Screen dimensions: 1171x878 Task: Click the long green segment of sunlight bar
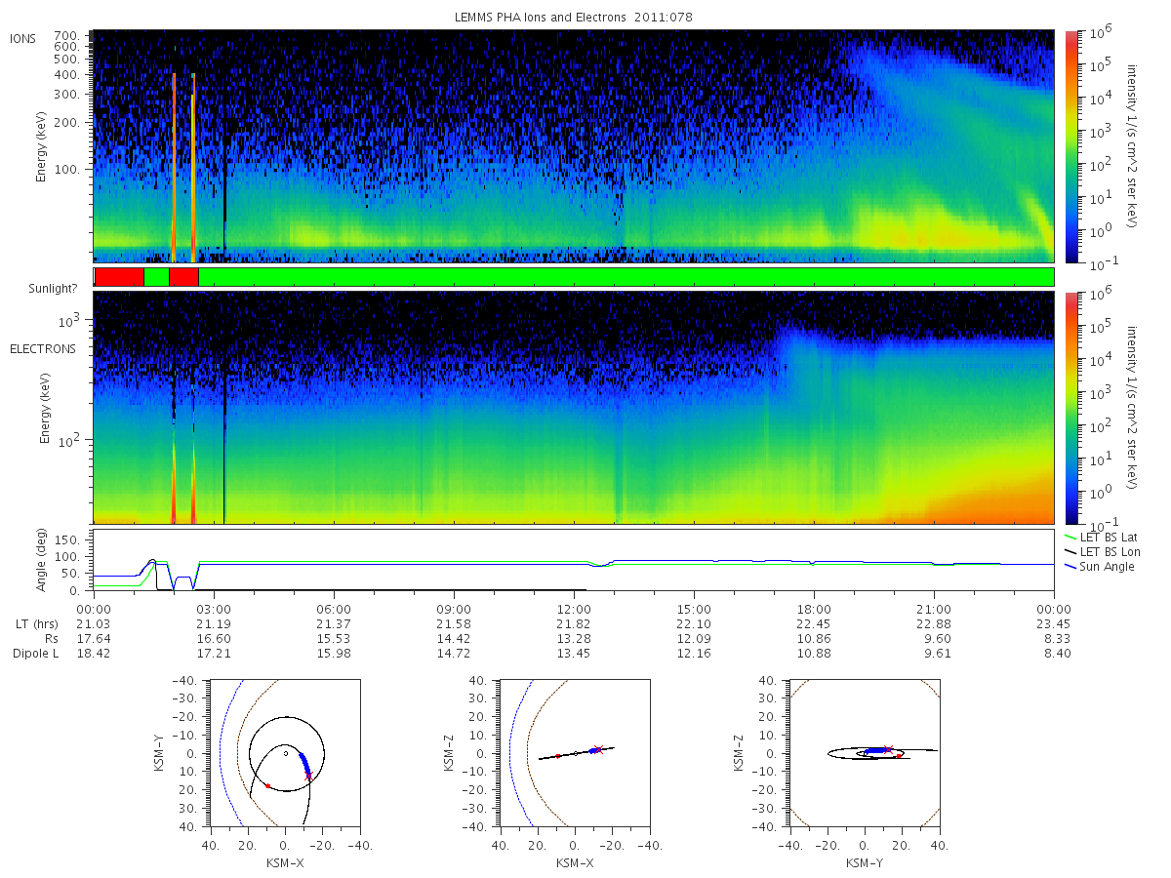(x=626, y=277)
